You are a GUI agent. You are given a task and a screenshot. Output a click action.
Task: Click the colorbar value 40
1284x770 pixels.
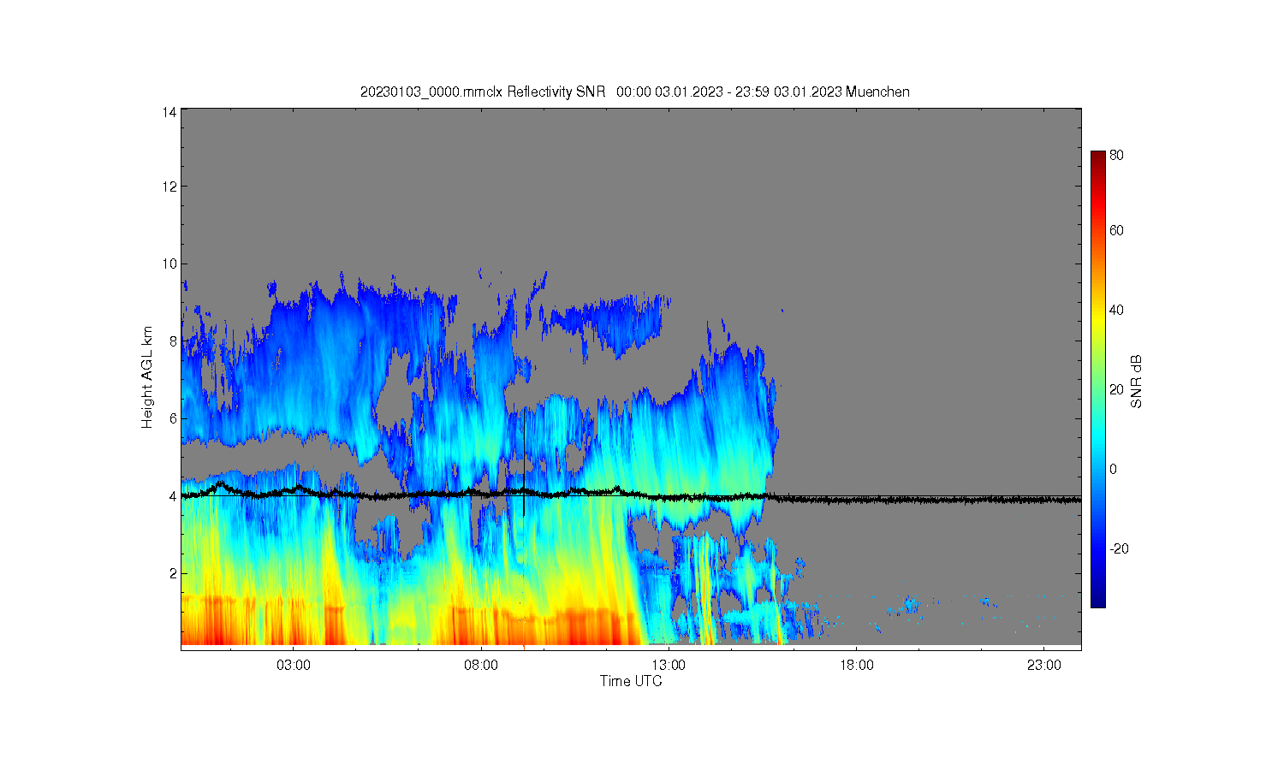pos(1116,310)
